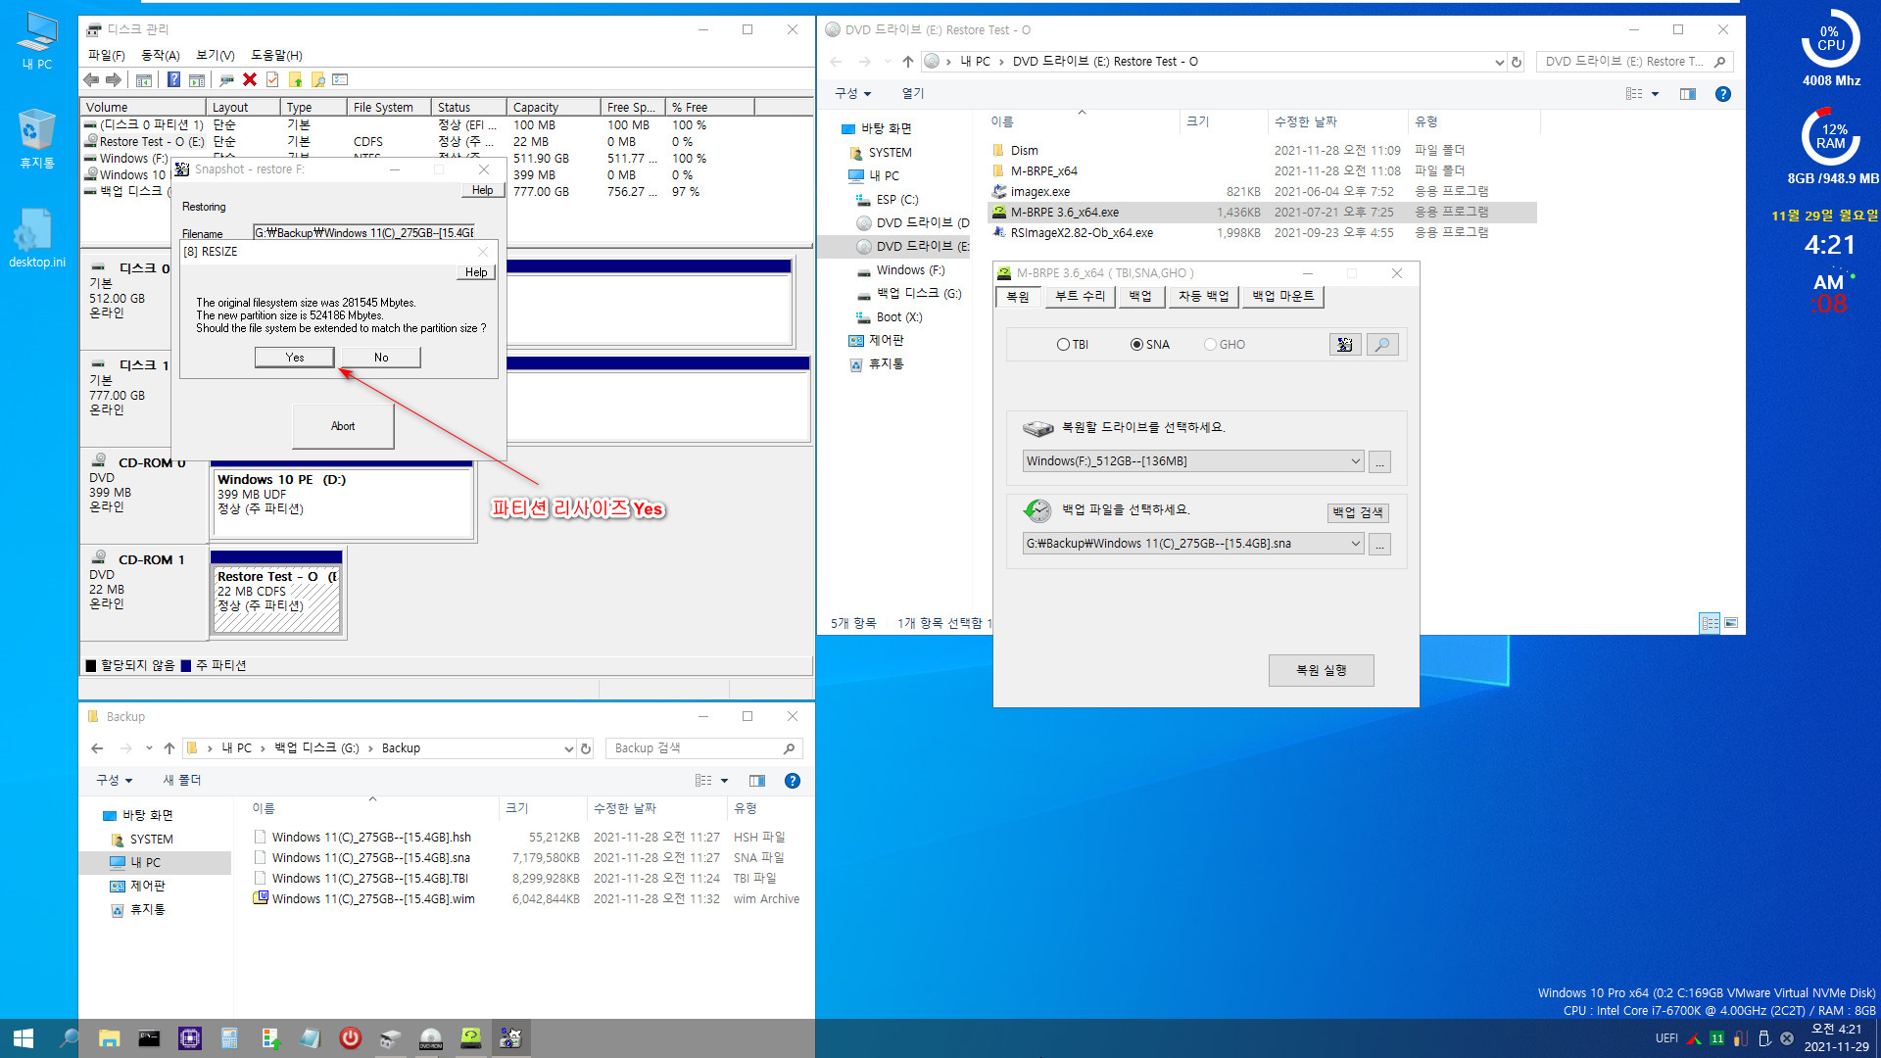1881x1058 pixels.
Task: Refresh the DVD drive explorer address bar
Action: coord(1517,62)
